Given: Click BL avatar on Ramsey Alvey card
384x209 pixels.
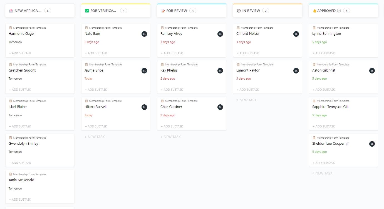Looking at the screenshot, I should click(220, 34).
